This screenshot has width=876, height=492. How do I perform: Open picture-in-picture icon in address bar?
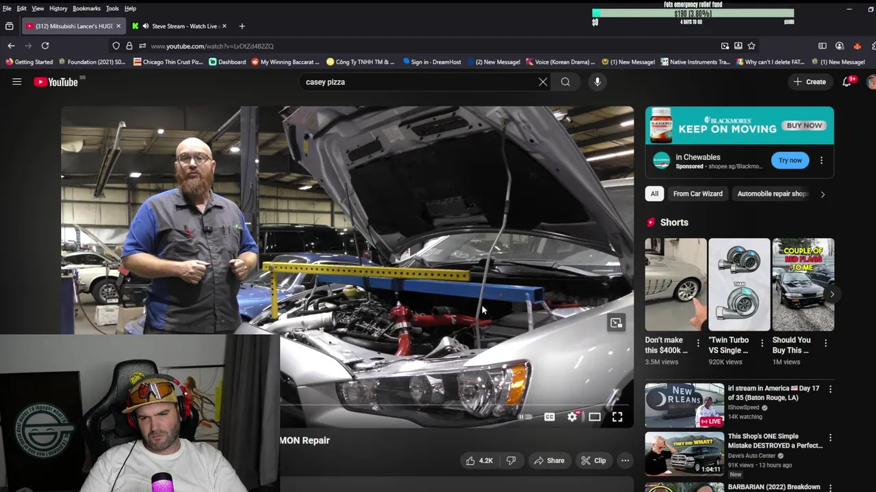725,46
